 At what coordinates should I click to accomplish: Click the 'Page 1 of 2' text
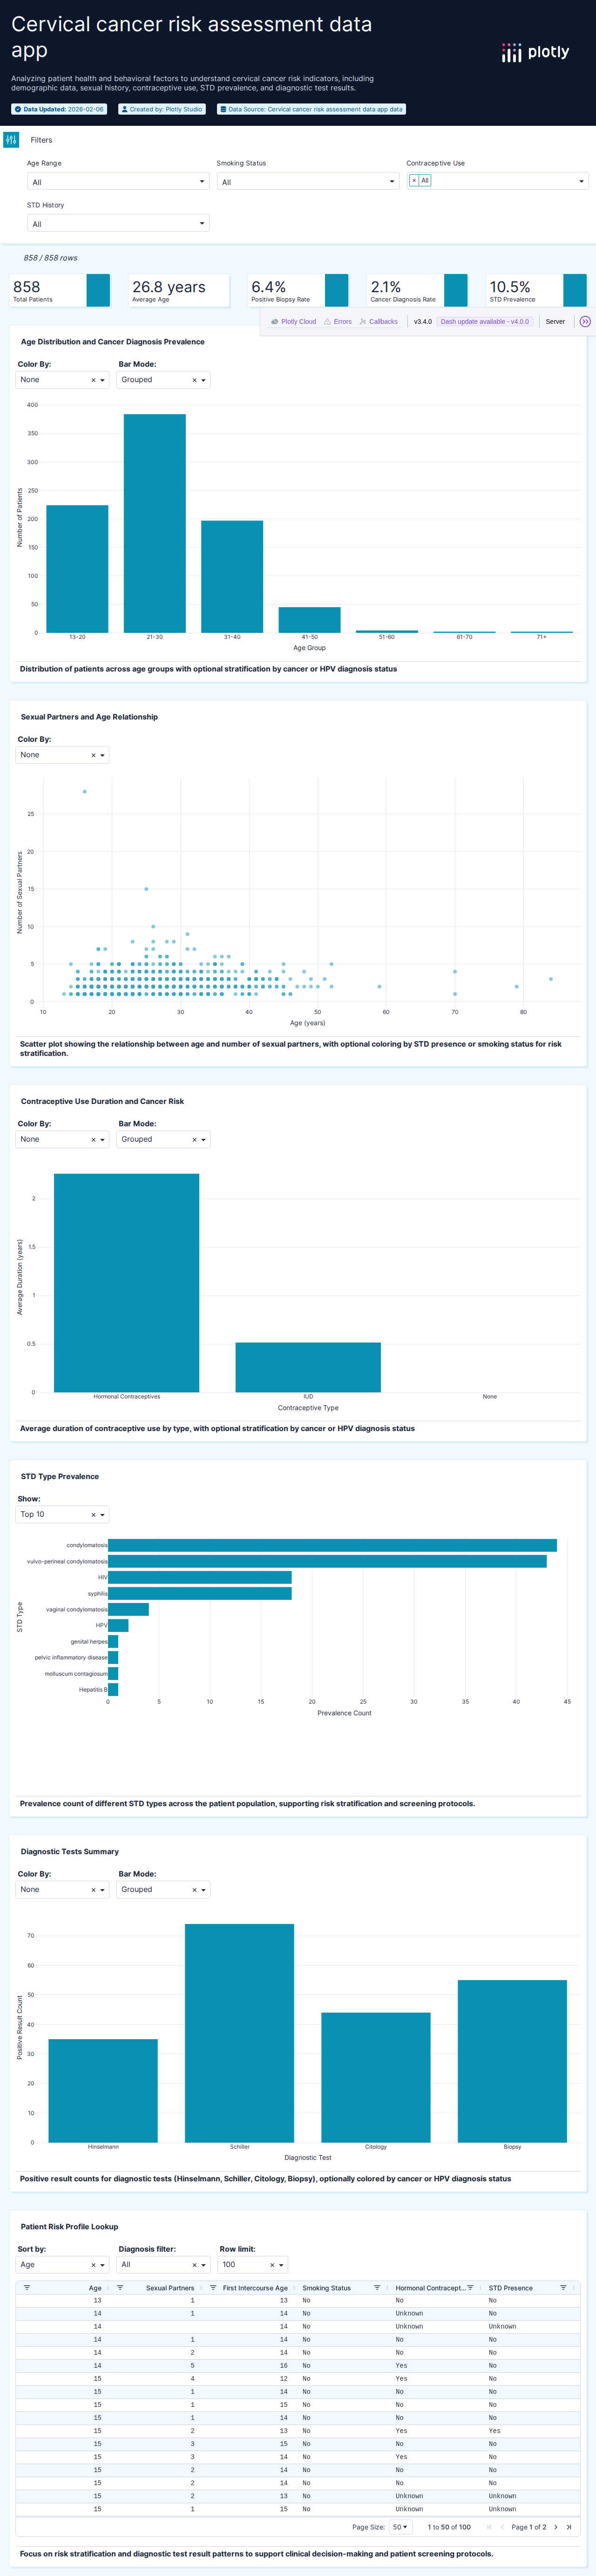529,2527
